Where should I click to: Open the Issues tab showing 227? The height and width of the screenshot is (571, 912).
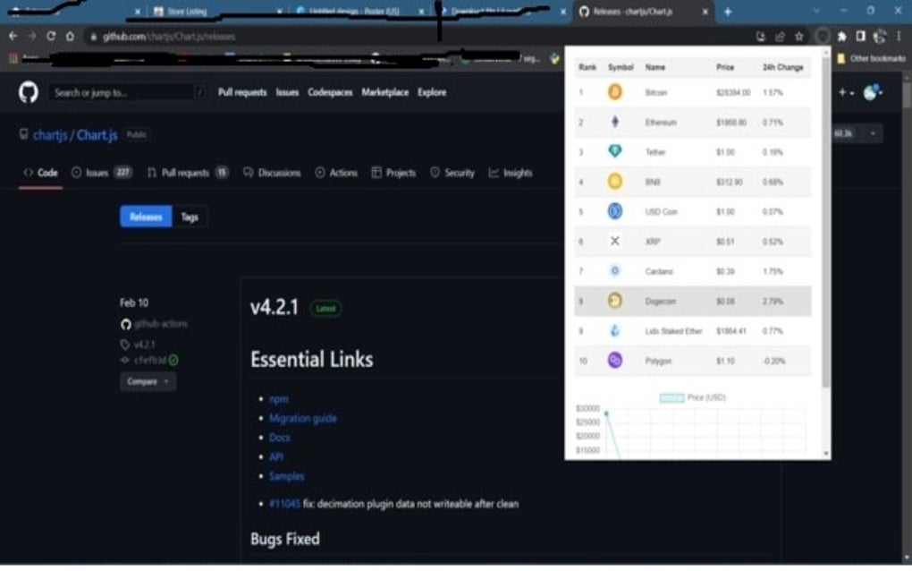click(102, 173)
